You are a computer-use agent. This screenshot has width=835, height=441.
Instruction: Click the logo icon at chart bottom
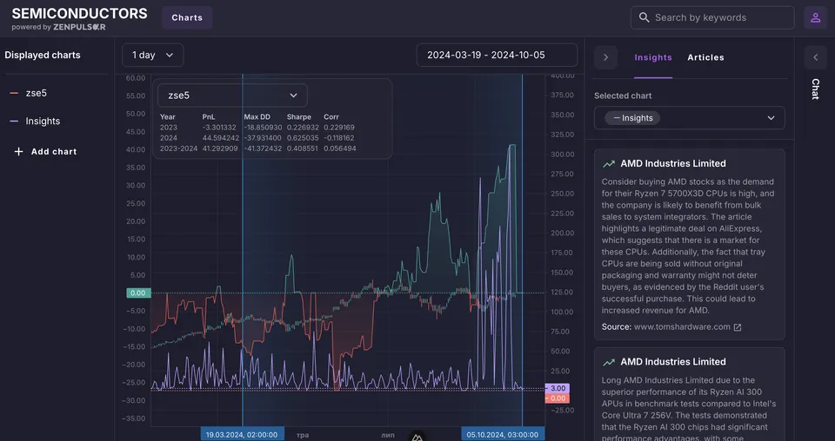point(417,437)
